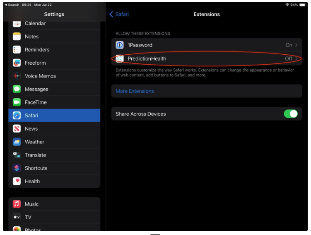Click the Settings sidebar title
Screen dimensions: 311x235
point(54,14)
